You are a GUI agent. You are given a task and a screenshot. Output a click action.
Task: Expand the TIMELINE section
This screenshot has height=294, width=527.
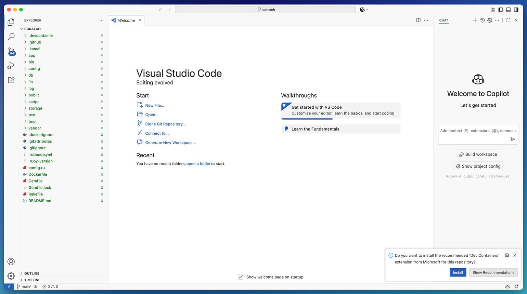[32, 280]
